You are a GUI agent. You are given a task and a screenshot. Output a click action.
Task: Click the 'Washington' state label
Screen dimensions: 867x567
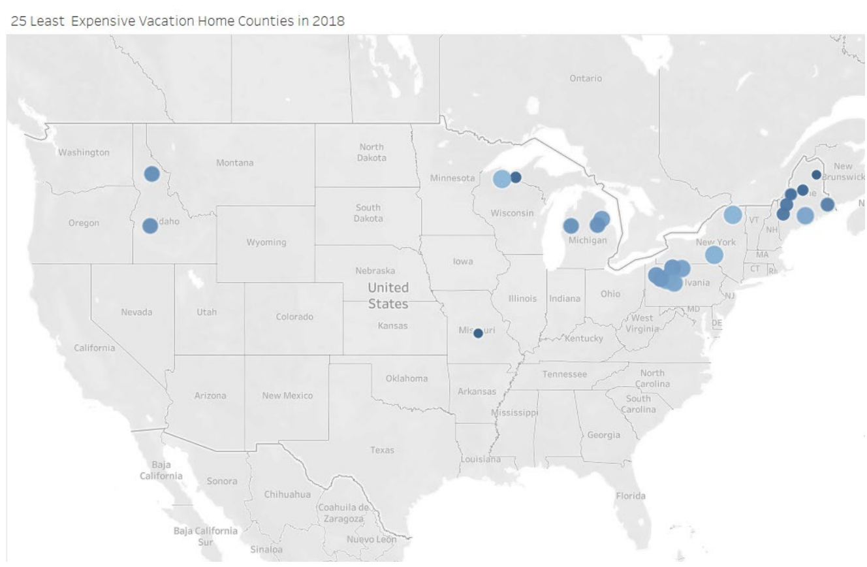pyautogui.click(x=84, y=152)
